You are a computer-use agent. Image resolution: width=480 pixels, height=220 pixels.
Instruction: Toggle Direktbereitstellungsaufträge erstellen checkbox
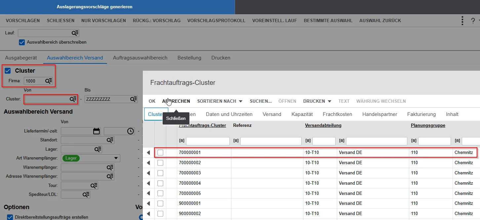10,217
